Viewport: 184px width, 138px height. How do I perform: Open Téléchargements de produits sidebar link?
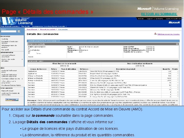click(9, 46)
